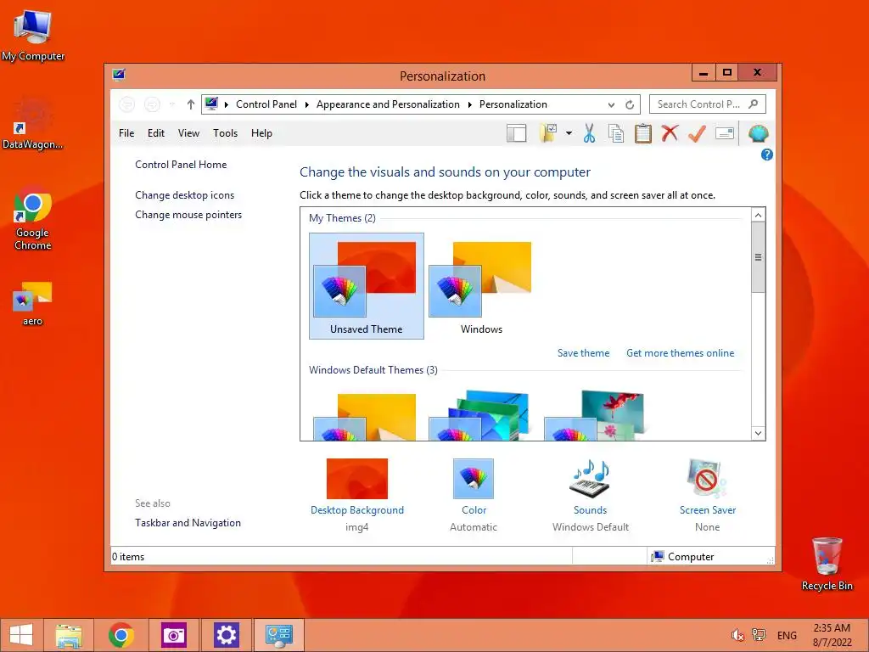The height and width of the screenshot is (652, 869).
Task: Open the Edit menu
Action: (x=156, y=133)
